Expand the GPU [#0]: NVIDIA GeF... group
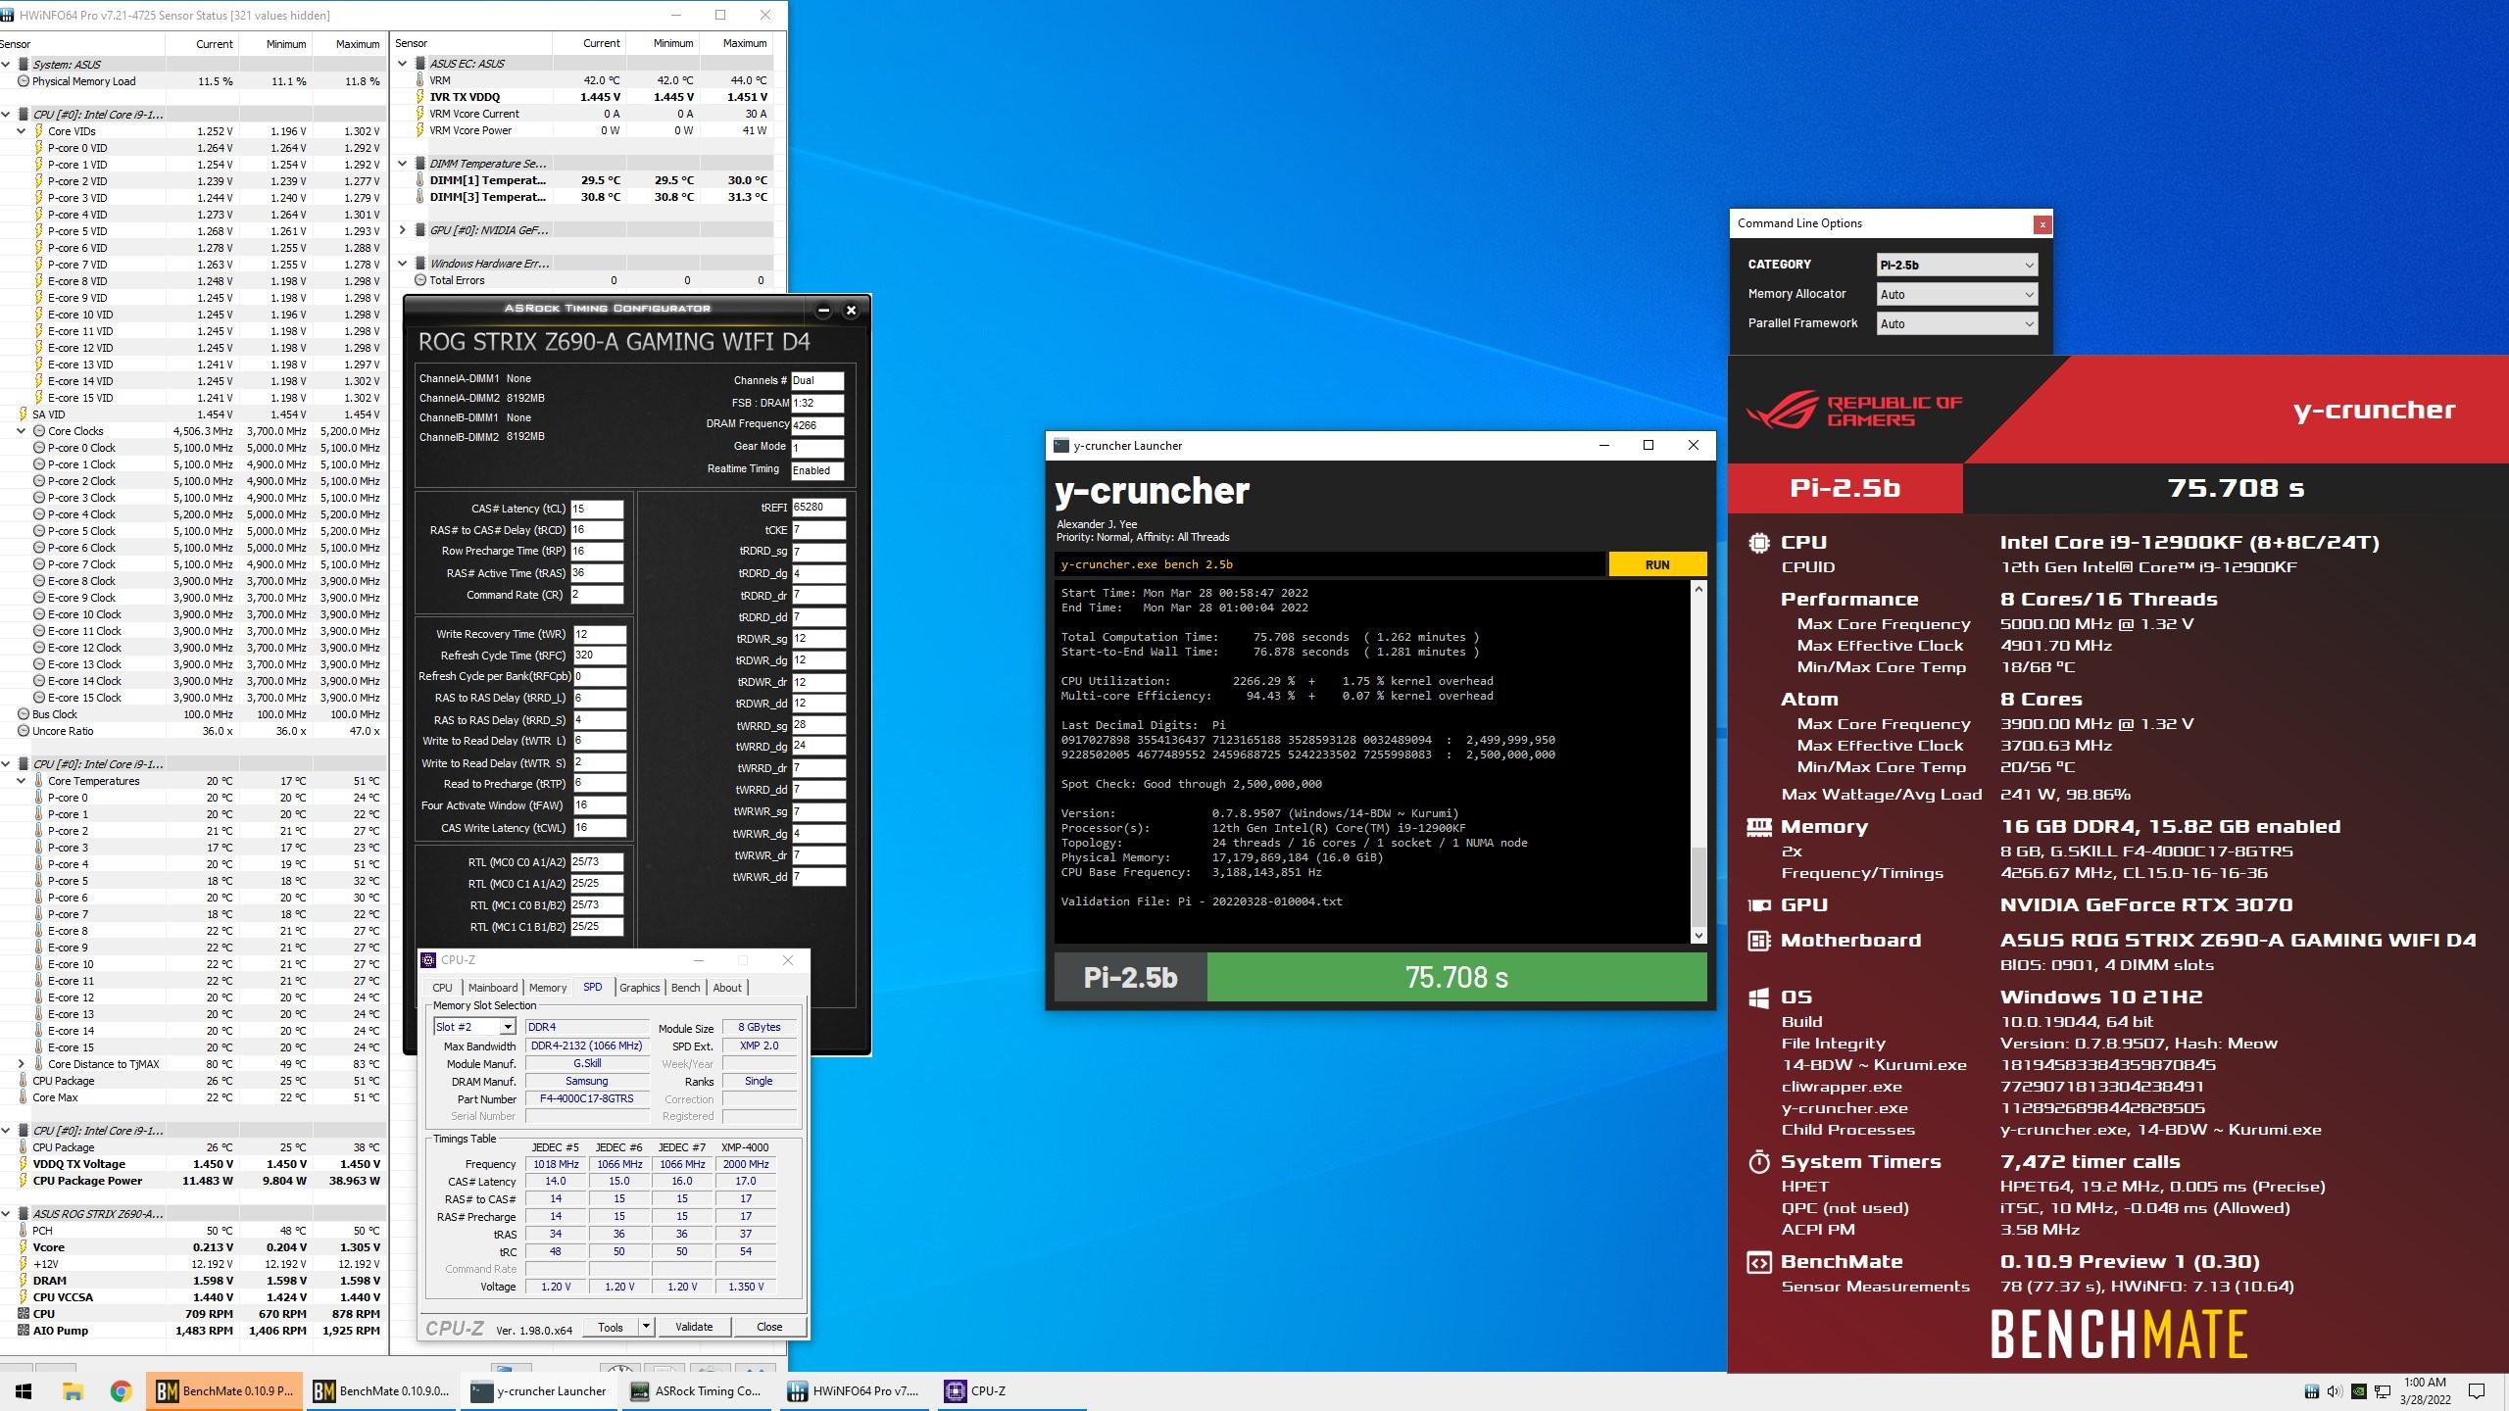 [403, 230]
